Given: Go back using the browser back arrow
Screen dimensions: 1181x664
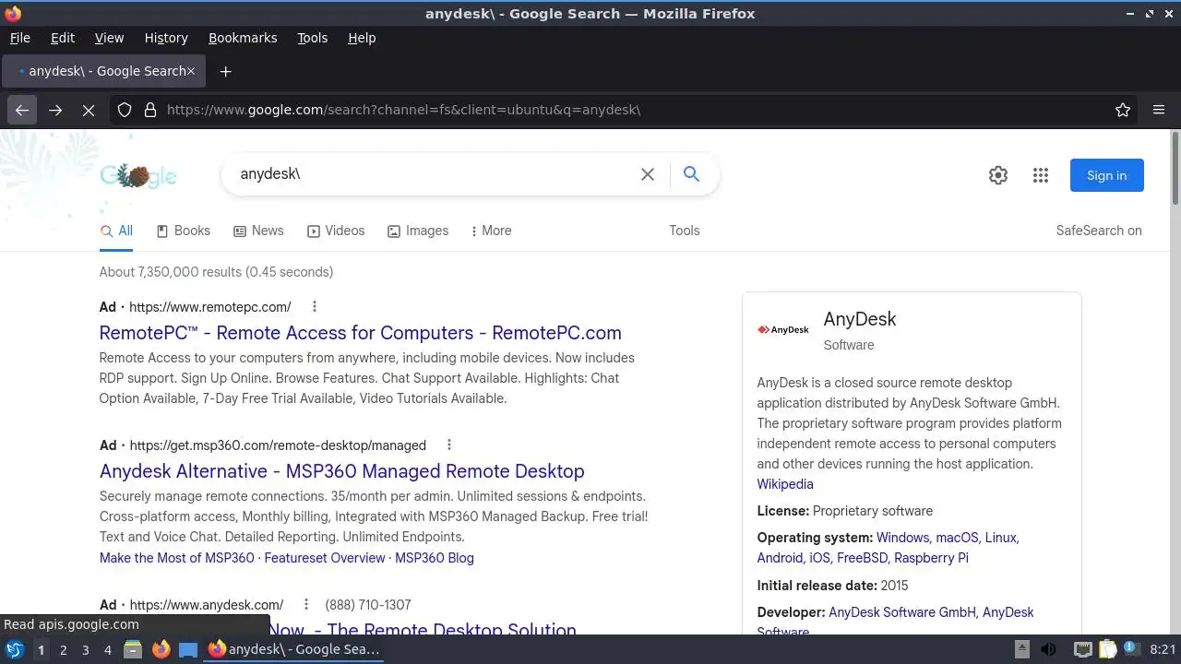Looking at the screenshot, I should 22,110.
